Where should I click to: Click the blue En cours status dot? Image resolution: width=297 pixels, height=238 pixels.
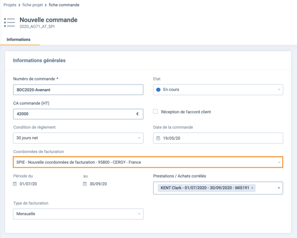[x=158, y=90]
